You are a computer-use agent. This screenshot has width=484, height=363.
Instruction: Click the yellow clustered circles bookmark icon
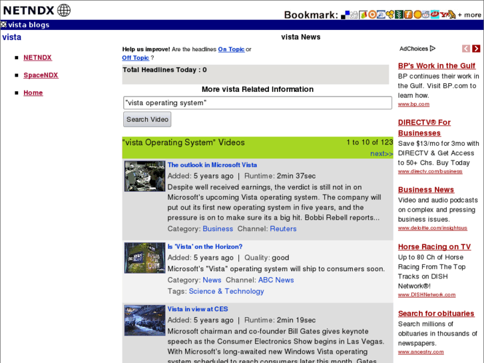pyautogui.click(x=390, y=15)
